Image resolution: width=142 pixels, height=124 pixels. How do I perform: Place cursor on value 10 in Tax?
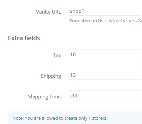pos(73,55)
